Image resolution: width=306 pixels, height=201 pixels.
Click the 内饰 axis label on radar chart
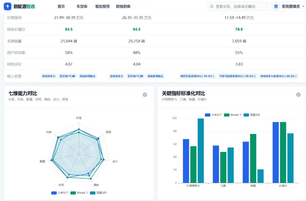49,132
